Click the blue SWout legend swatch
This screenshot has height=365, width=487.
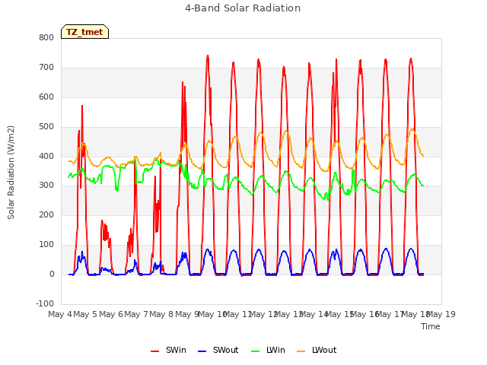point(202,351)
